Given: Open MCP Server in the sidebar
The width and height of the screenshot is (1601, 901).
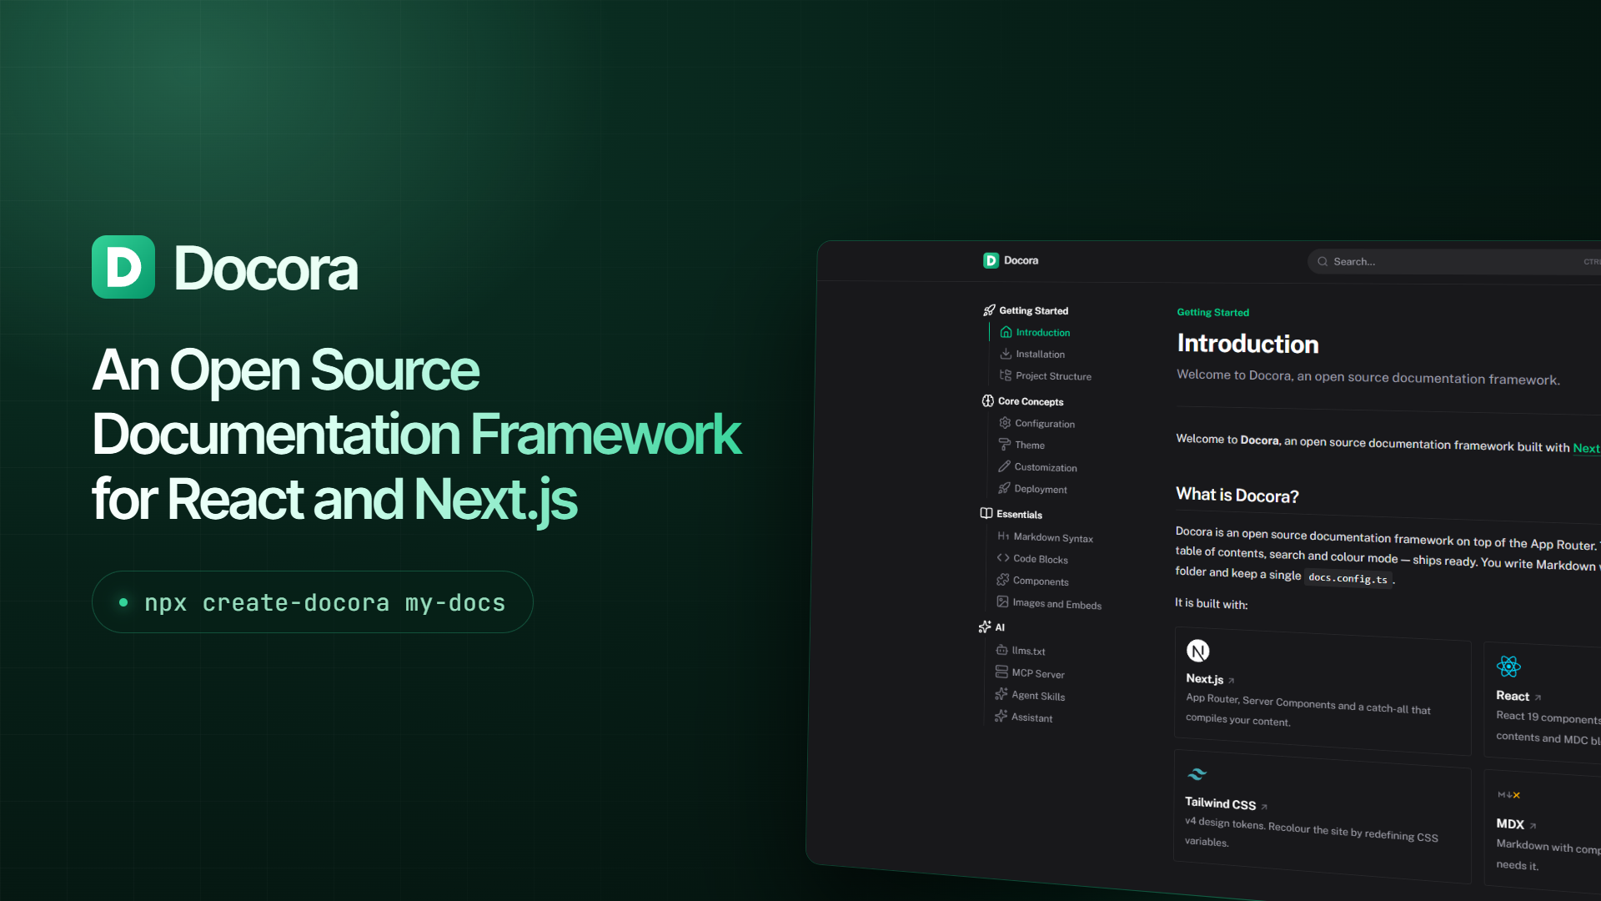Looking at the screenshot, I should coord(1038,673).
